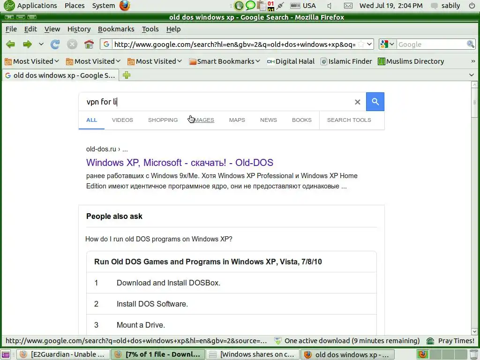
Task: Open a new tab with the plus icon
Action: point(127,75)
